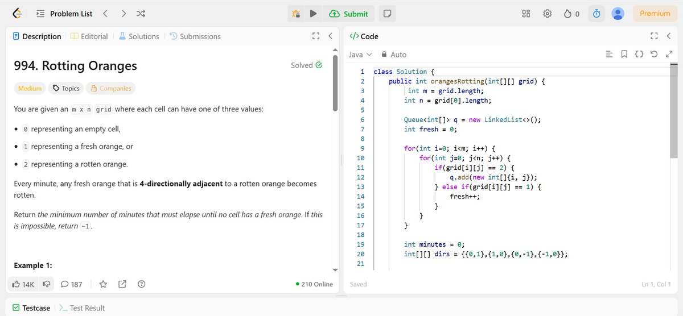Open the Java language dropdown
683x316 pixels.
click(x=360, y=55)
